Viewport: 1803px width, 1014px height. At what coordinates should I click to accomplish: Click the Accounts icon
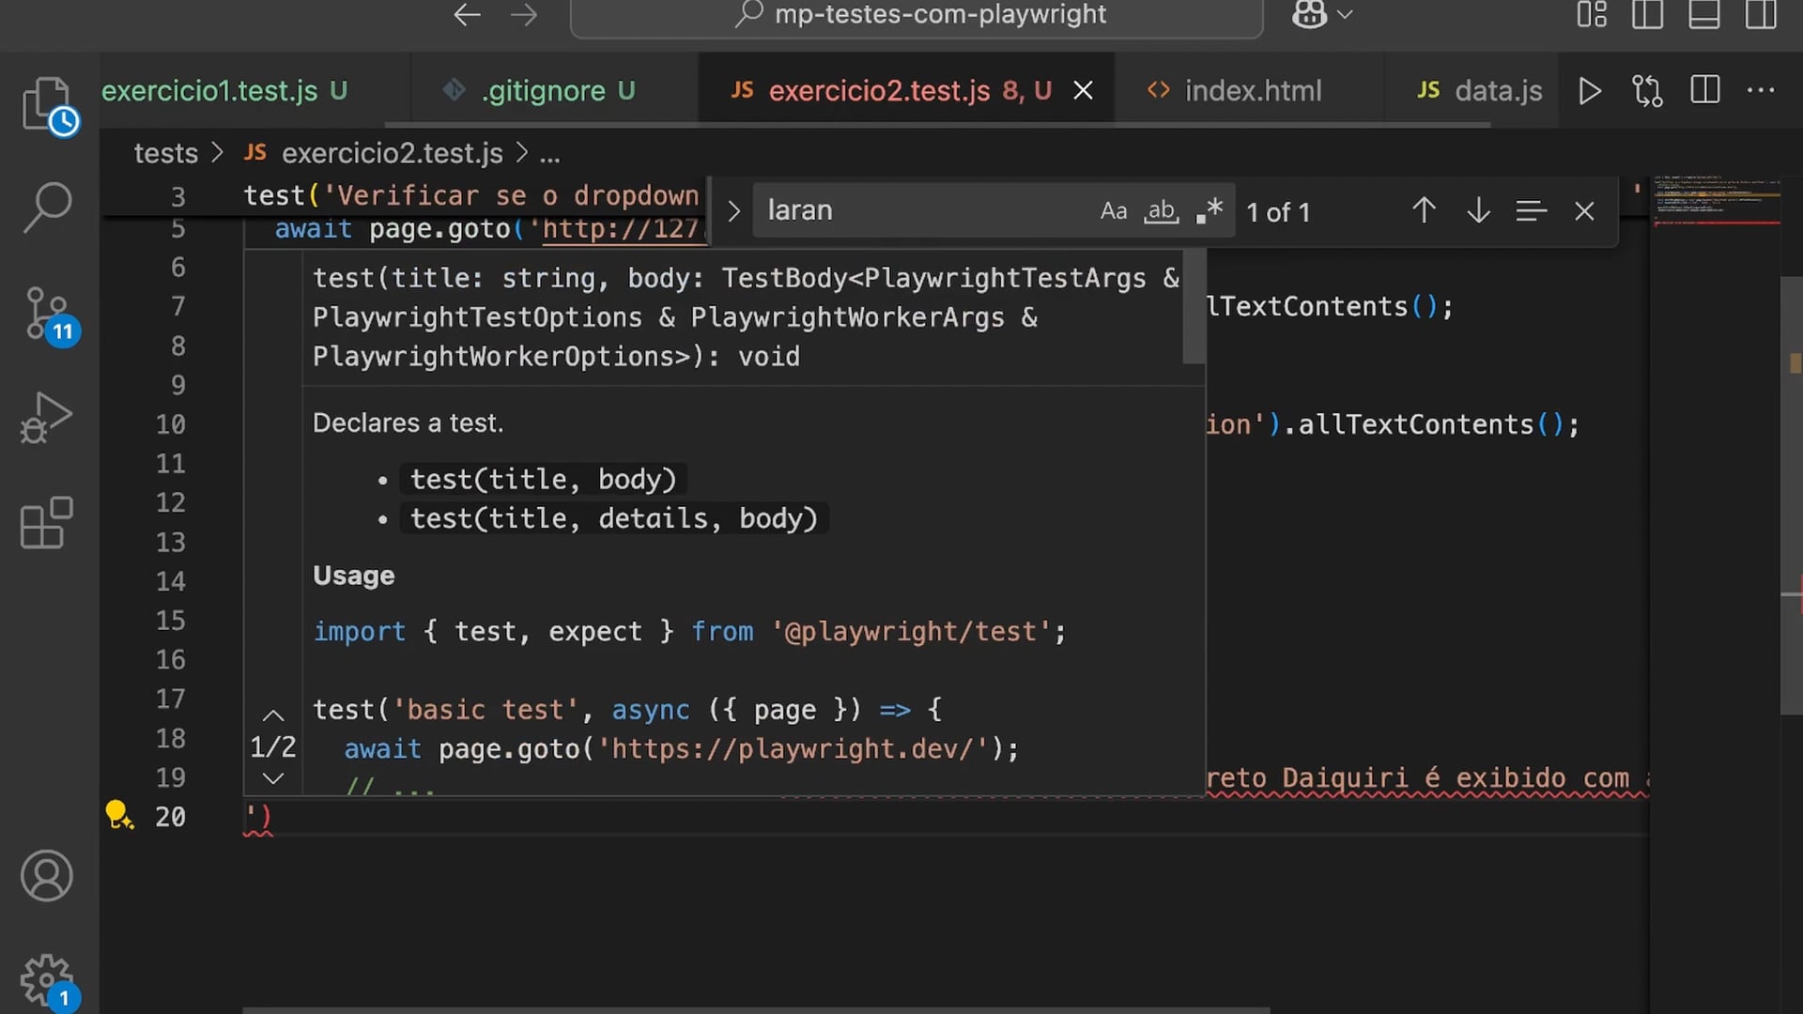point(45,876)
